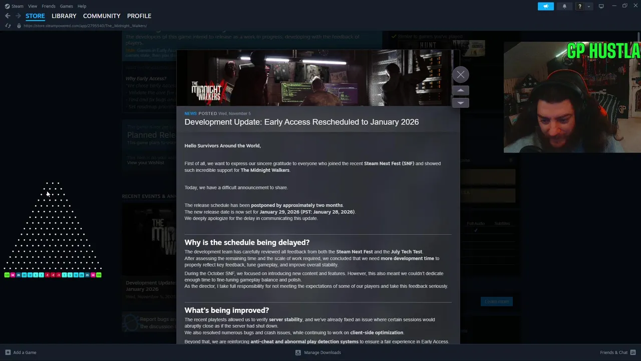The image size is (641, 361).
Task: Go forward with the forward arrow
Action: pos(18,16)
